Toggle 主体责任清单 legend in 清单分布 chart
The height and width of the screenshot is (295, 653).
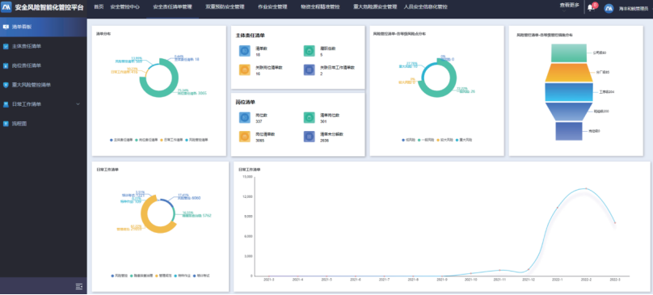[121, 140]
